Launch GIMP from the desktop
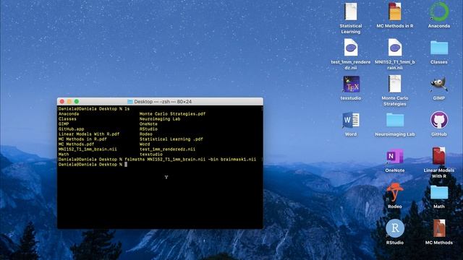 [439, 84]
